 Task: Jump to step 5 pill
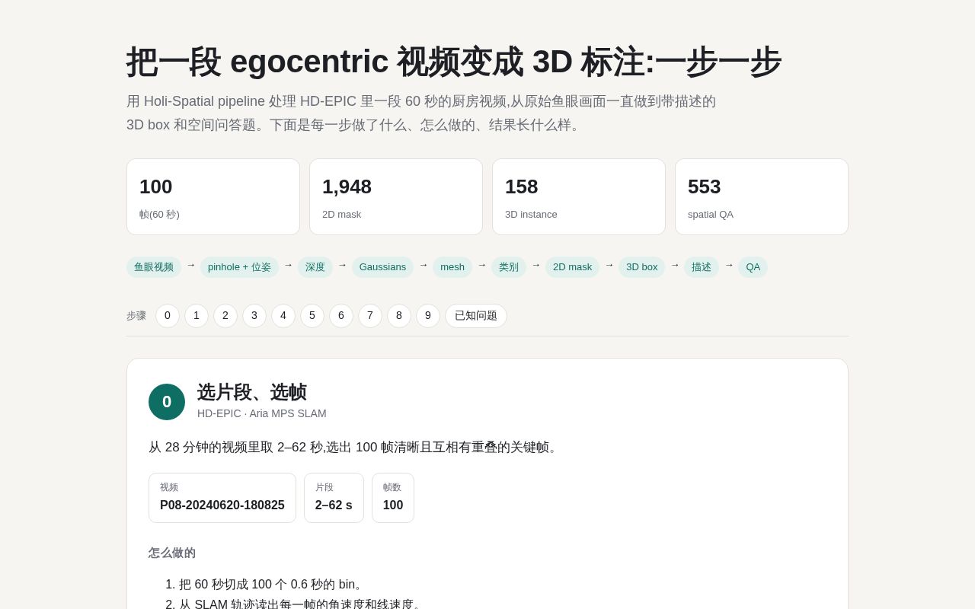(x=312, y=316)
